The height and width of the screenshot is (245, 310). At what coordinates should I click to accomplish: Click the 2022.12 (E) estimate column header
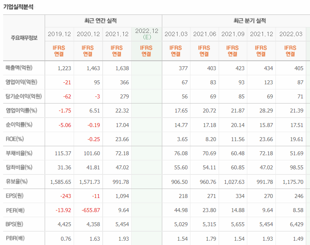click(x=147, y=34)
